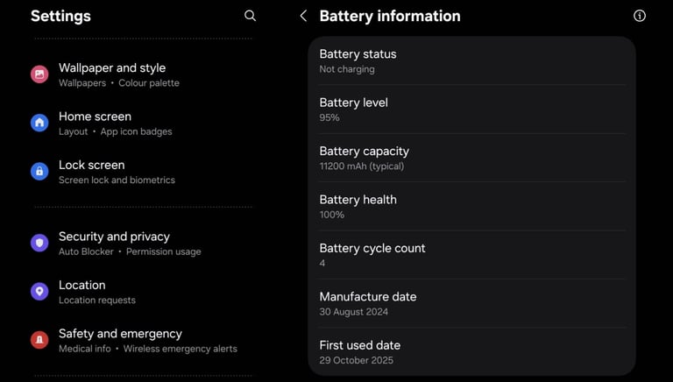Tap the pink Wallpaper and style icon

(x=39, y=74)
